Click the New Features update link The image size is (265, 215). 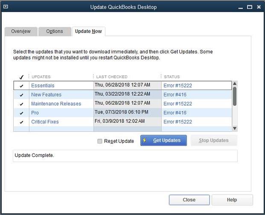point(47,95)
